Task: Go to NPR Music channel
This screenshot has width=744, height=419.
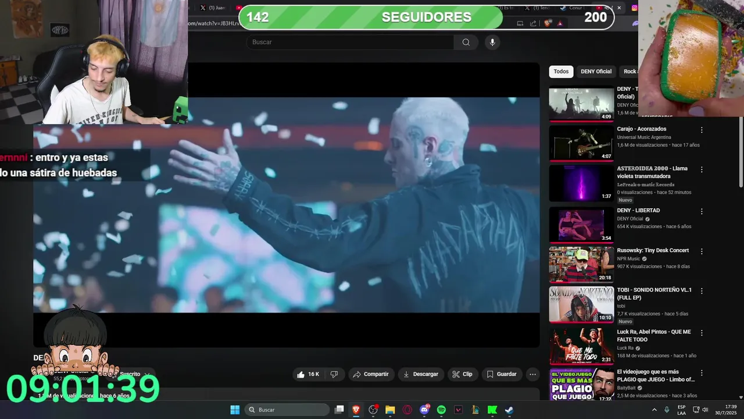Action: click(x=628, y=258)
